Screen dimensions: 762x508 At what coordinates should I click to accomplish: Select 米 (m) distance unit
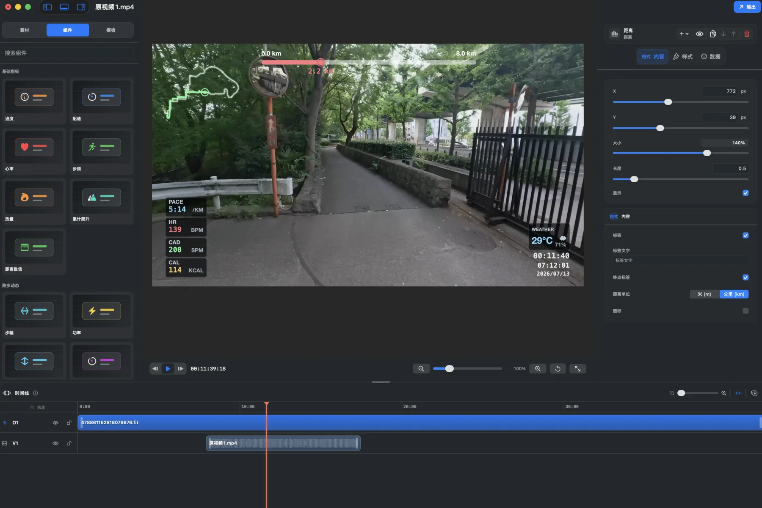704,294
